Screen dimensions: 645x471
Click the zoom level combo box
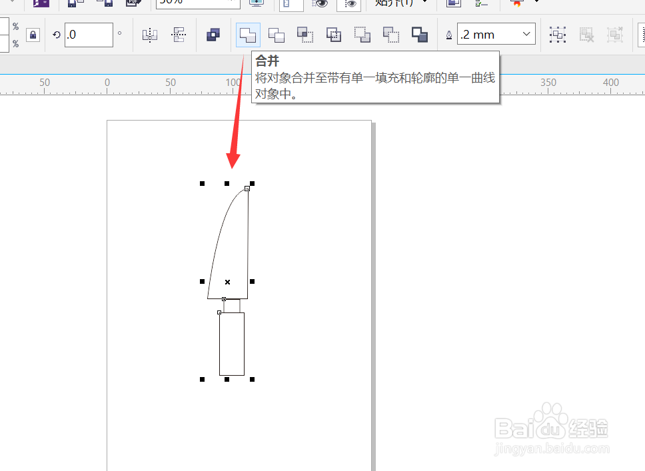coord(198,3)
